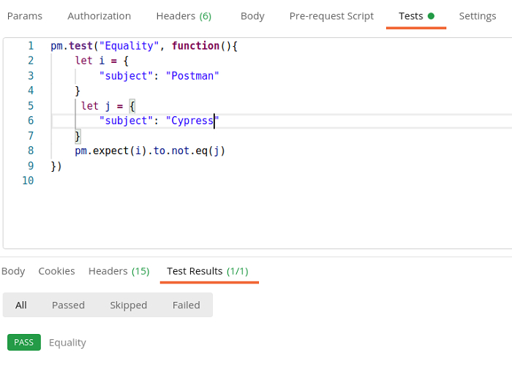Place cursor on the pm.expect code line

[150, 151]
